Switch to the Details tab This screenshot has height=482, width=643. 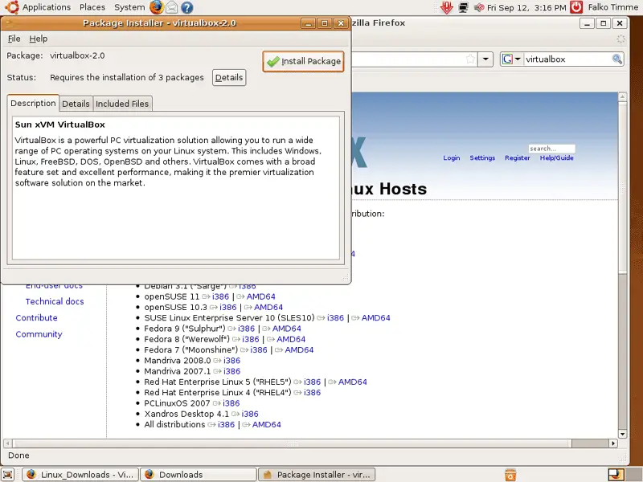pyautogui.click(x=76, y=104)
